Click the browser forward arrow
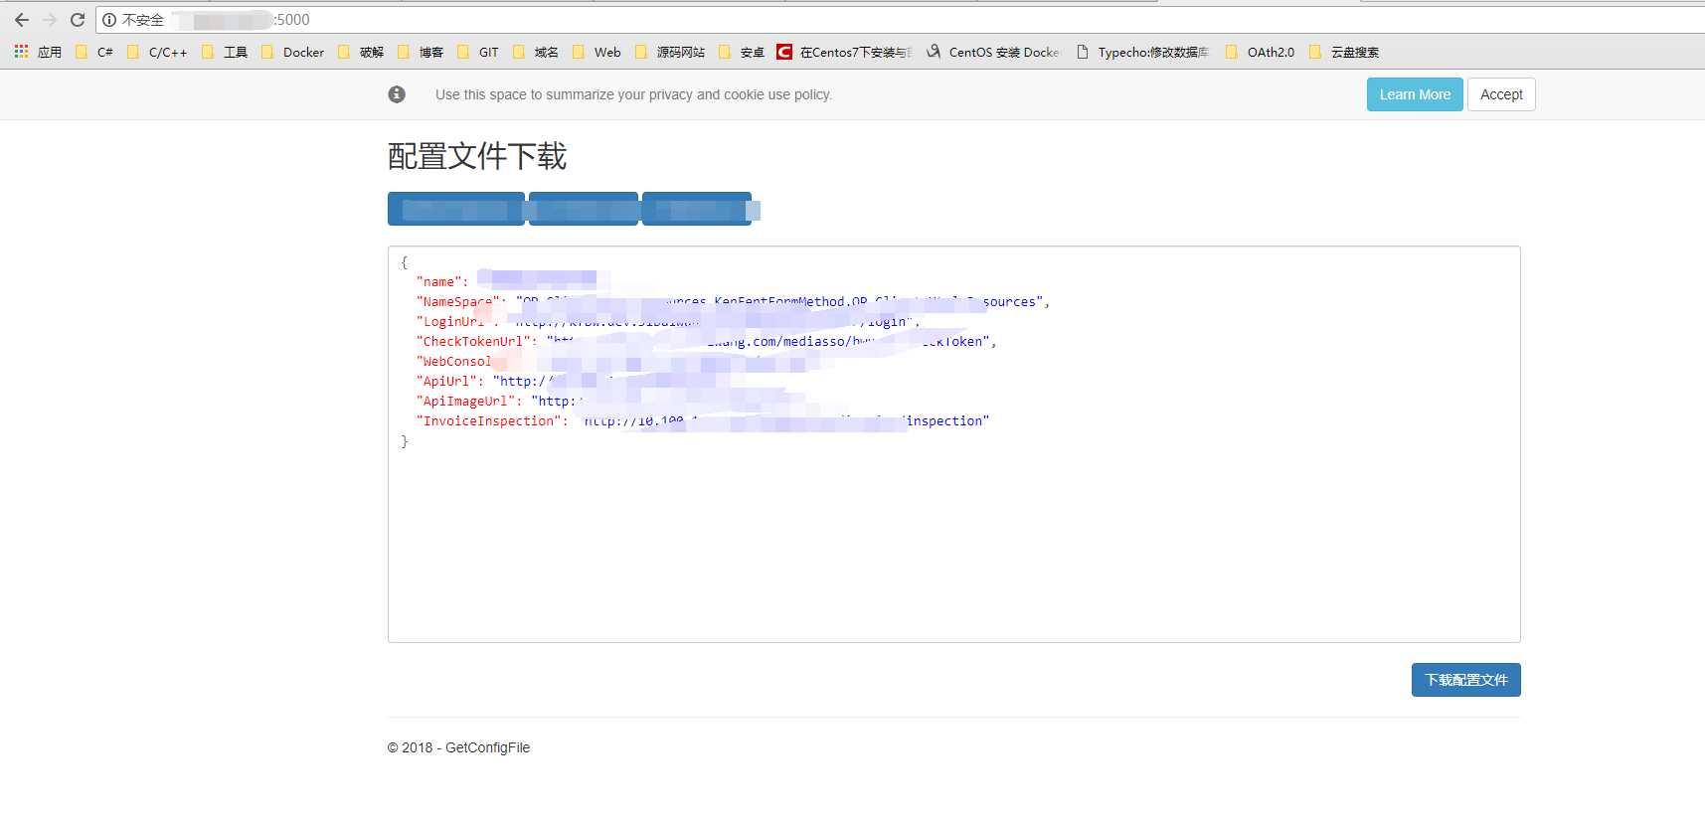This screenshot has width=1705, height=820. (x=50, y=20)
